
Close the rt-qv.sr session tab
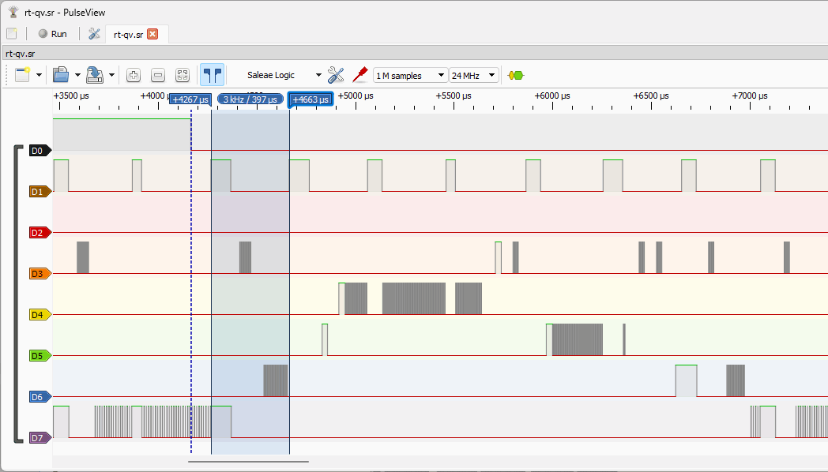[152, 34]
